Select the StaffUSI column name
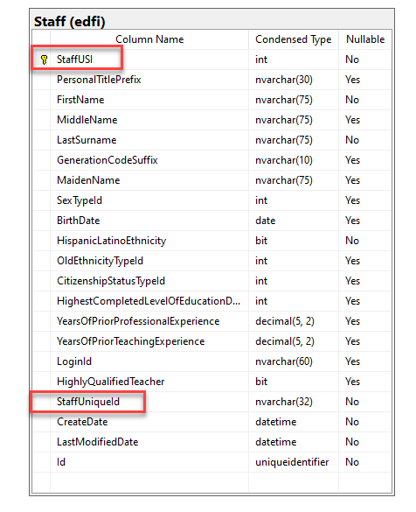 [x=74, y=60]
